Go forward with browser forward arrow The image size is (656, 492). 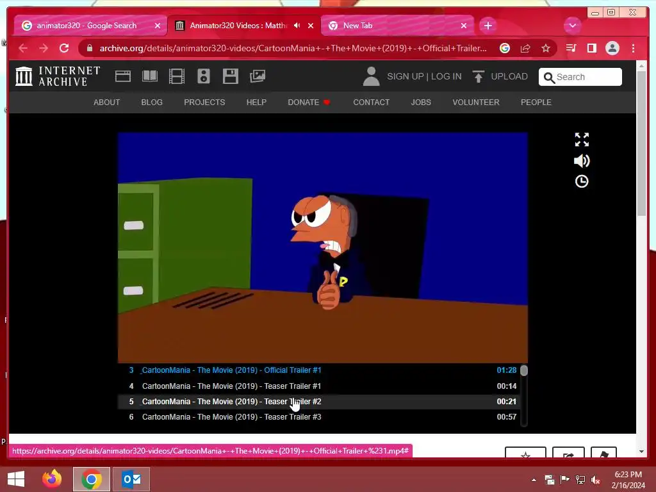(x=44, y=48)
